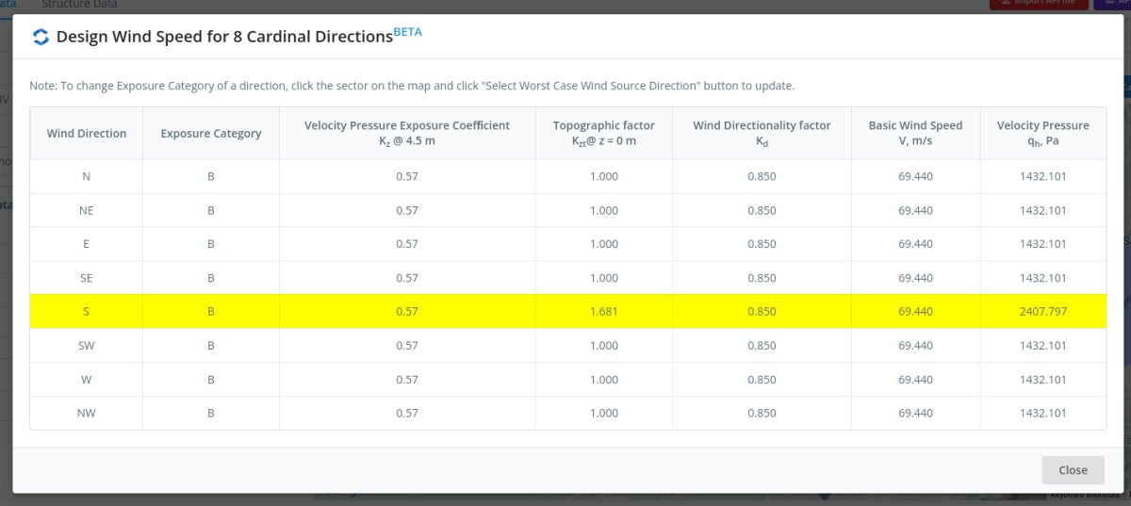Click the N row velocity pressure value

click(1042, 176)
